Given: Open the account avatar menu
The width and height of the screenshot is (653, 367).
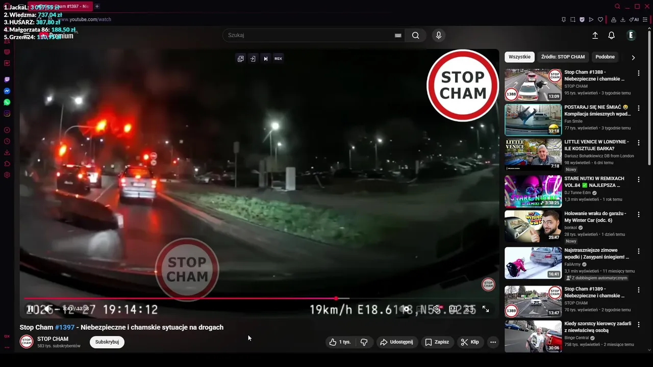Looking at the screenshot, I should pyautogui.click(x=631, y=35).
